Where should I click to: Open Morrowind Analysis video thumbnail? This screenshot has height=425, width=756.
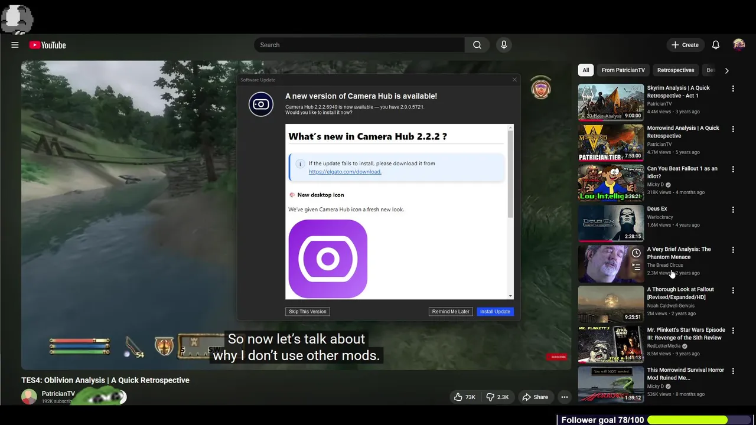coord(611,142)
